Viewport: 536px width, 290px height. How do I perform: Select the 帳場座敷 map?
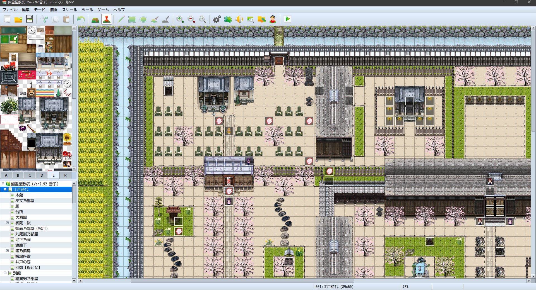tap(23, 256)
